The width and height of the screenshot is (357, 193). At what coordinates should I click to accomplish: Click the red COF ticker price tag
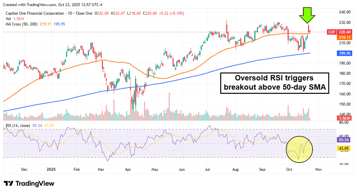[331, 32]
